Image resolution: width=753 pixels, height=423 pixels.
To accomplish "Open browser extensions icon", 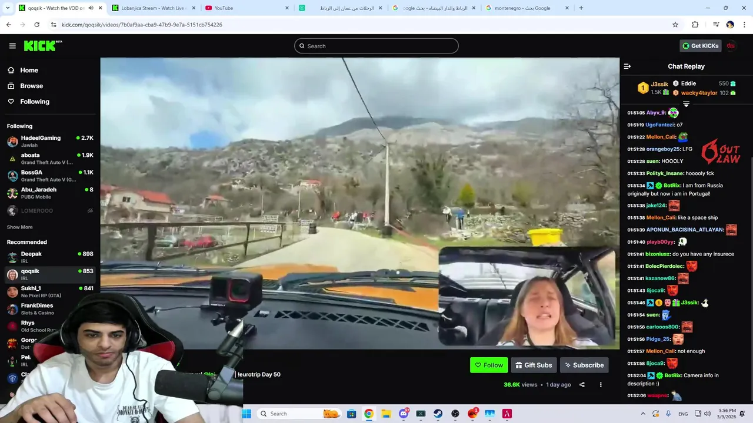I will (x=695, y=25).
